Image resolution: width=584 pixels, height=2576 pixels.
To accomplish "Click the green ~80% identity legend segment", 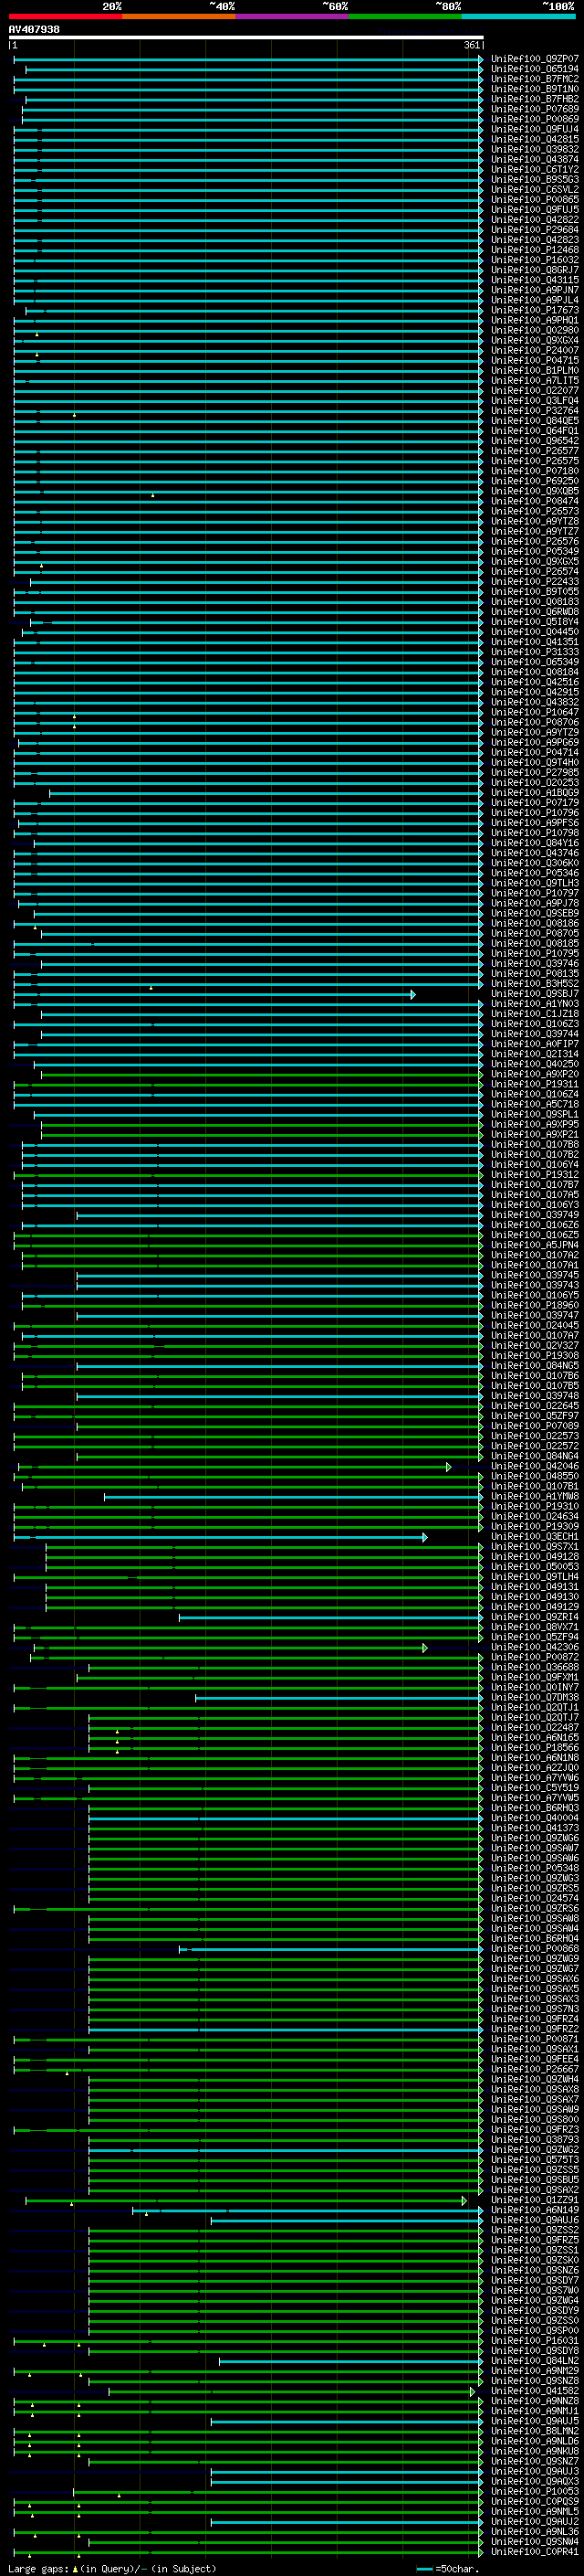I will point(404,16).
